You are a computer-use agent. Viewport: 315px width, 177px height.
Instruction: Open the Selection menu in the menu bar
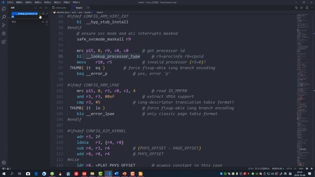coord(29,2)
